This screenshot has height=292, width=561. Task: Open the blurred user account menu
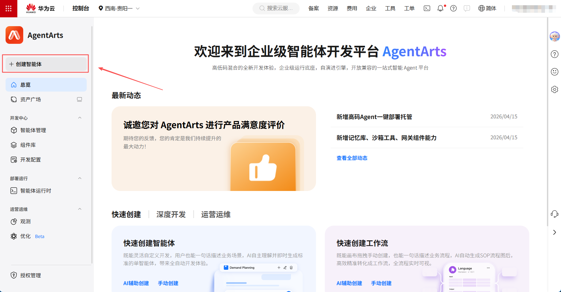click(534, 9)
